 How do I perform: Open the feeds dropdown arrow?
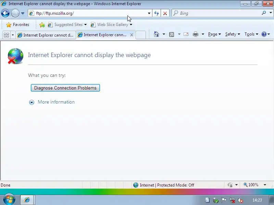[179, 34]
